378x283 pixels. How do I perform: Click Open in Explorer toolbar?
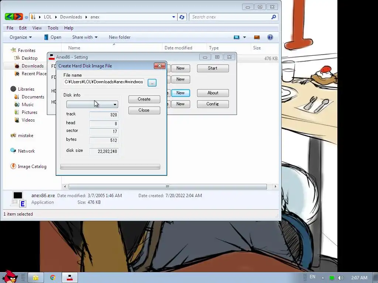point(52,37)
